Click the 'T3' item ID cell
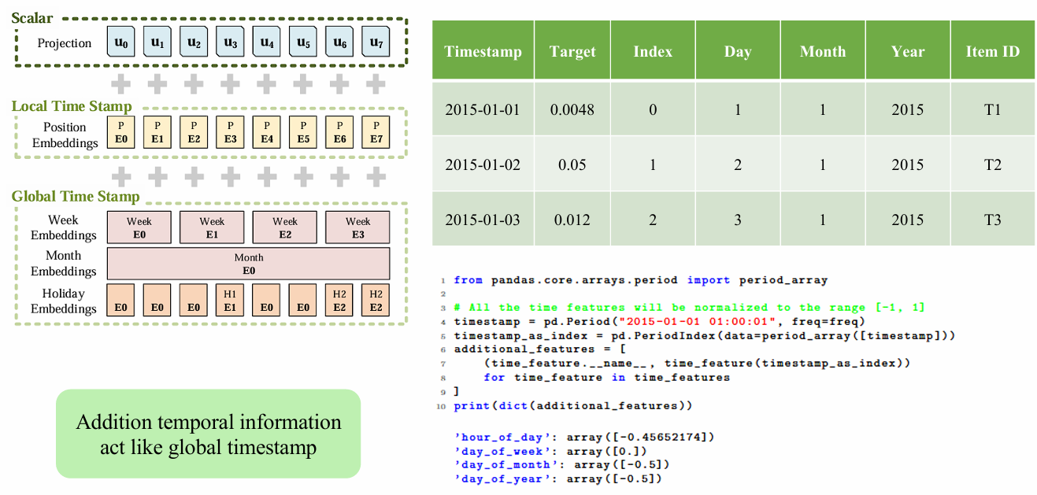 993,220
